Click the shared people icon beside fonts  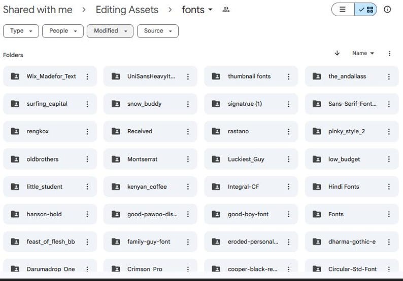226,10
